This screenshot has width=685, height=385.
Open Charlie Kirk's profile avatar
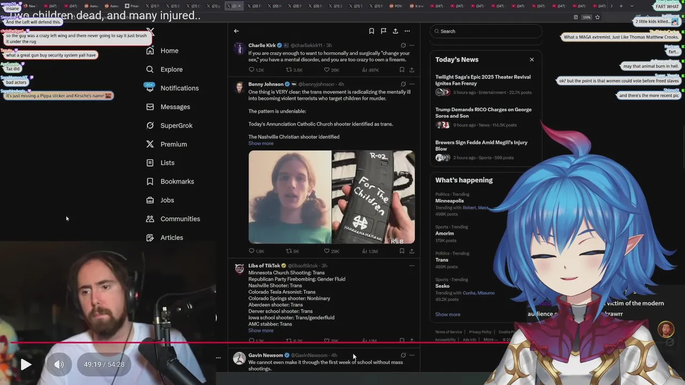239,48
